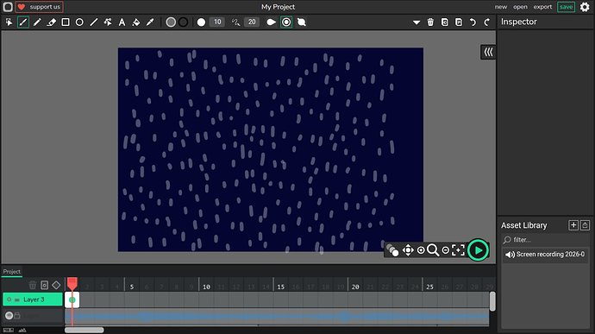
Task: Click the timeline delete trash icon
Action: (33, 285)
